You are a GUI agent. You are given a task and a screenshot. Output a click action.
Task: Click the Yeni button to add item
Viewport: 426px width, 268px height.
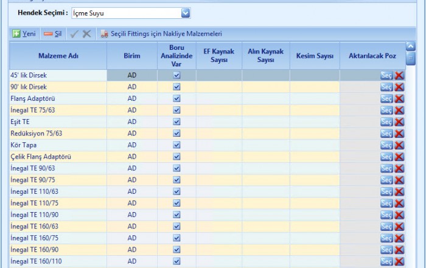(x=24, y=34)
